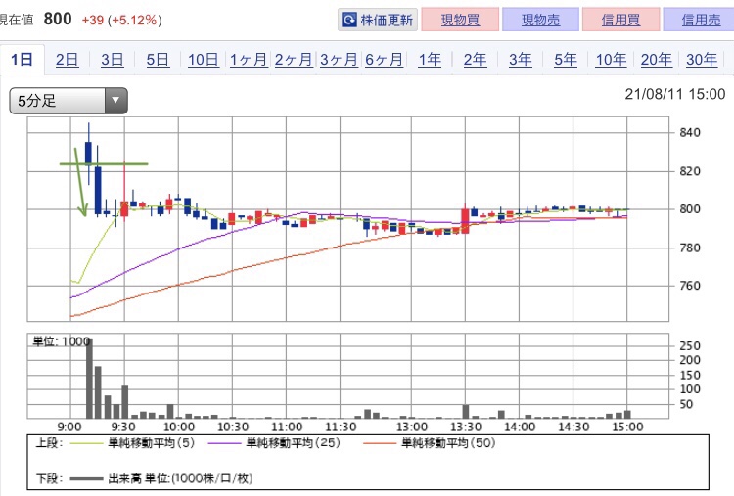734x496 pixels.
Task: Click the 信用売 button
Action: 699,20
